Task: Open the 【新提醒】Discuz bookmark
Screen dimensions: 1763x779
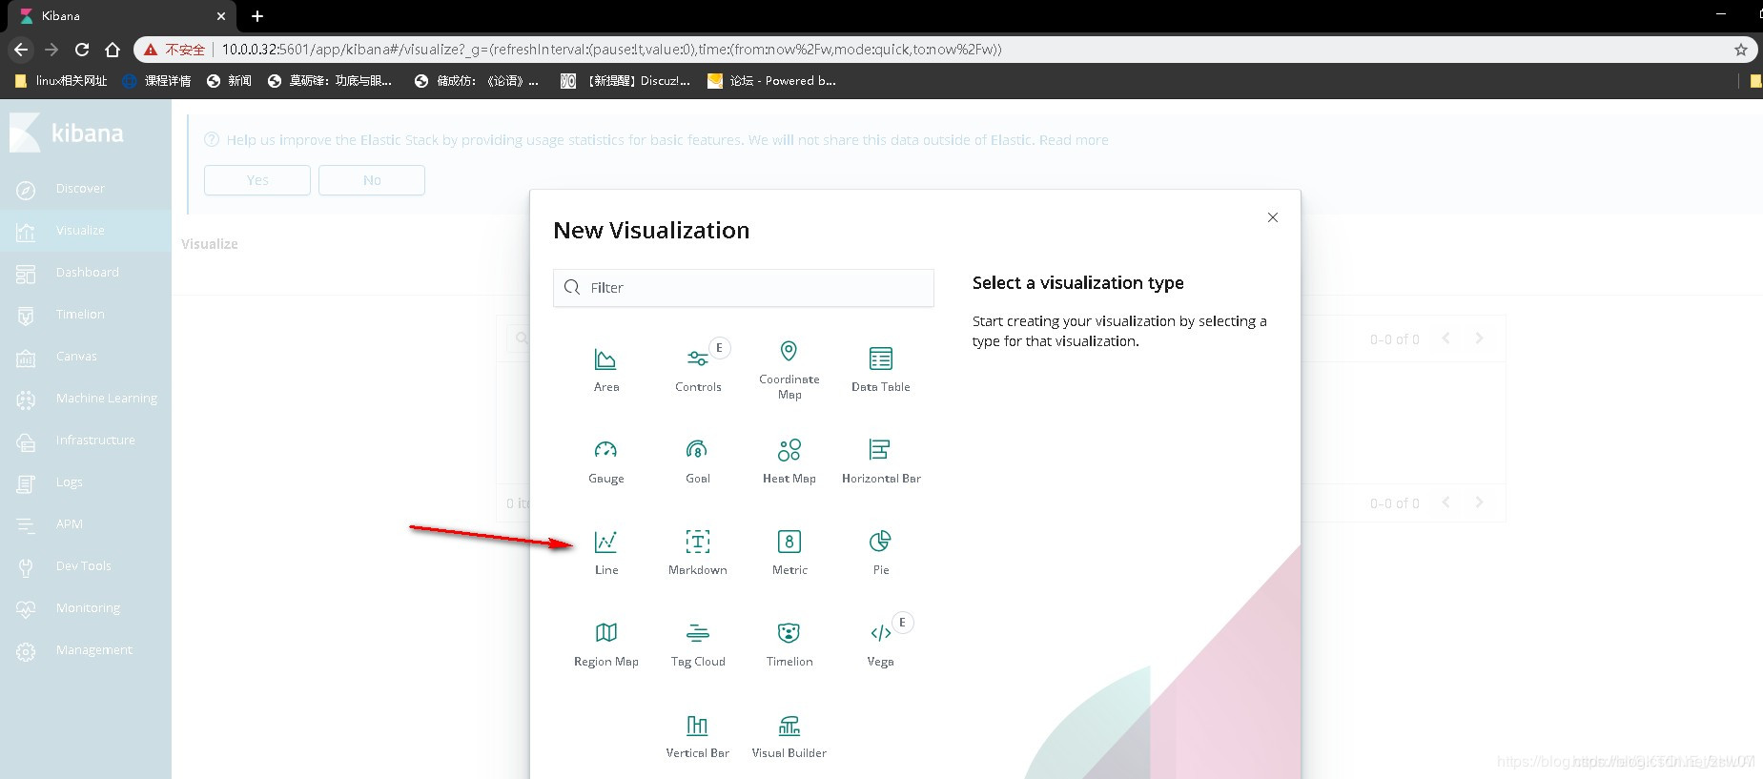Action: [625, 81]
